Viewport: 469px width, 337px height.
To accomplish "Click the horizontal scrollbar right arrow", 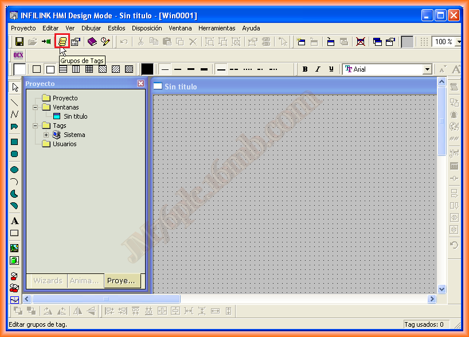I will point(432,299).
